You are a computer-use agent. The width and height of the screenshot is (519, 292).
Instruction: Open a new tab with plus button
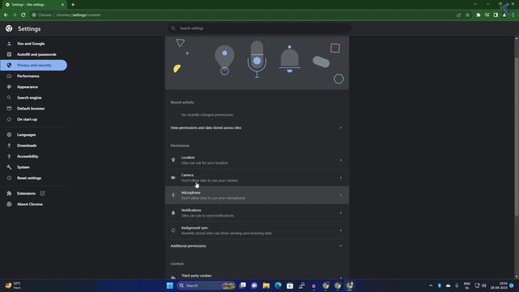tap(73, 5)
